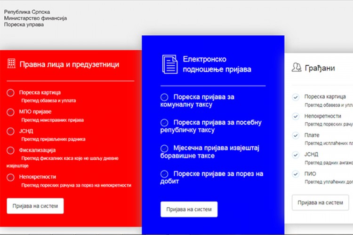
Task: Select Фискализација item
Action: (37, 150)
